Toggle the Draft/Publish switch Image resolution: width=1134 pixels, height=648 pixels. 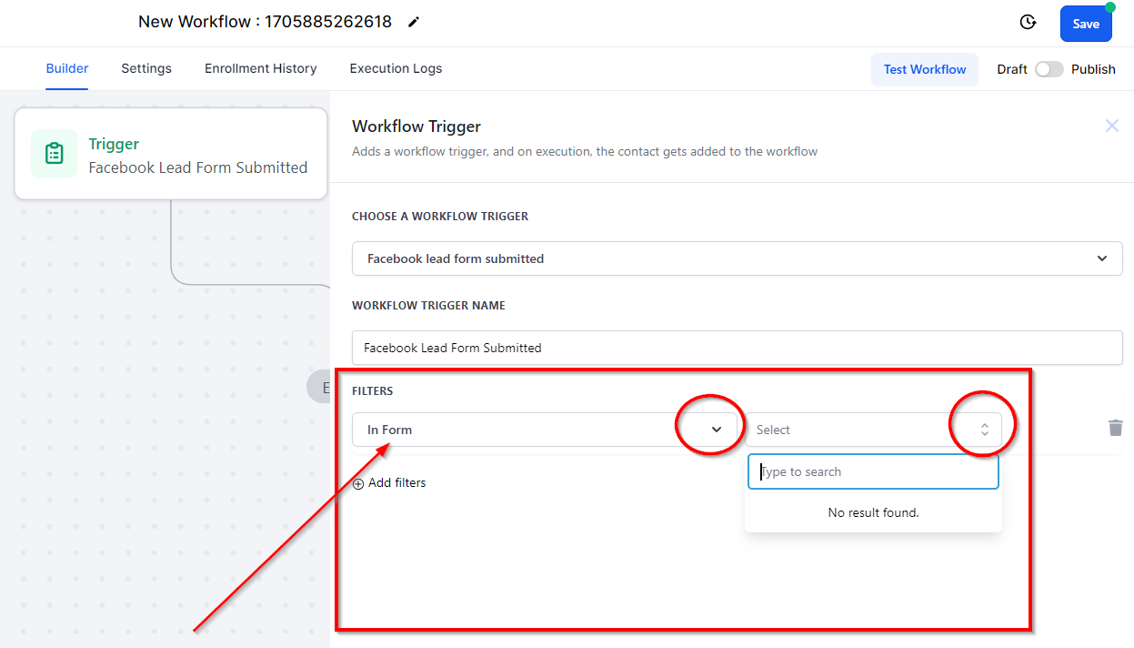point(1049,69)
